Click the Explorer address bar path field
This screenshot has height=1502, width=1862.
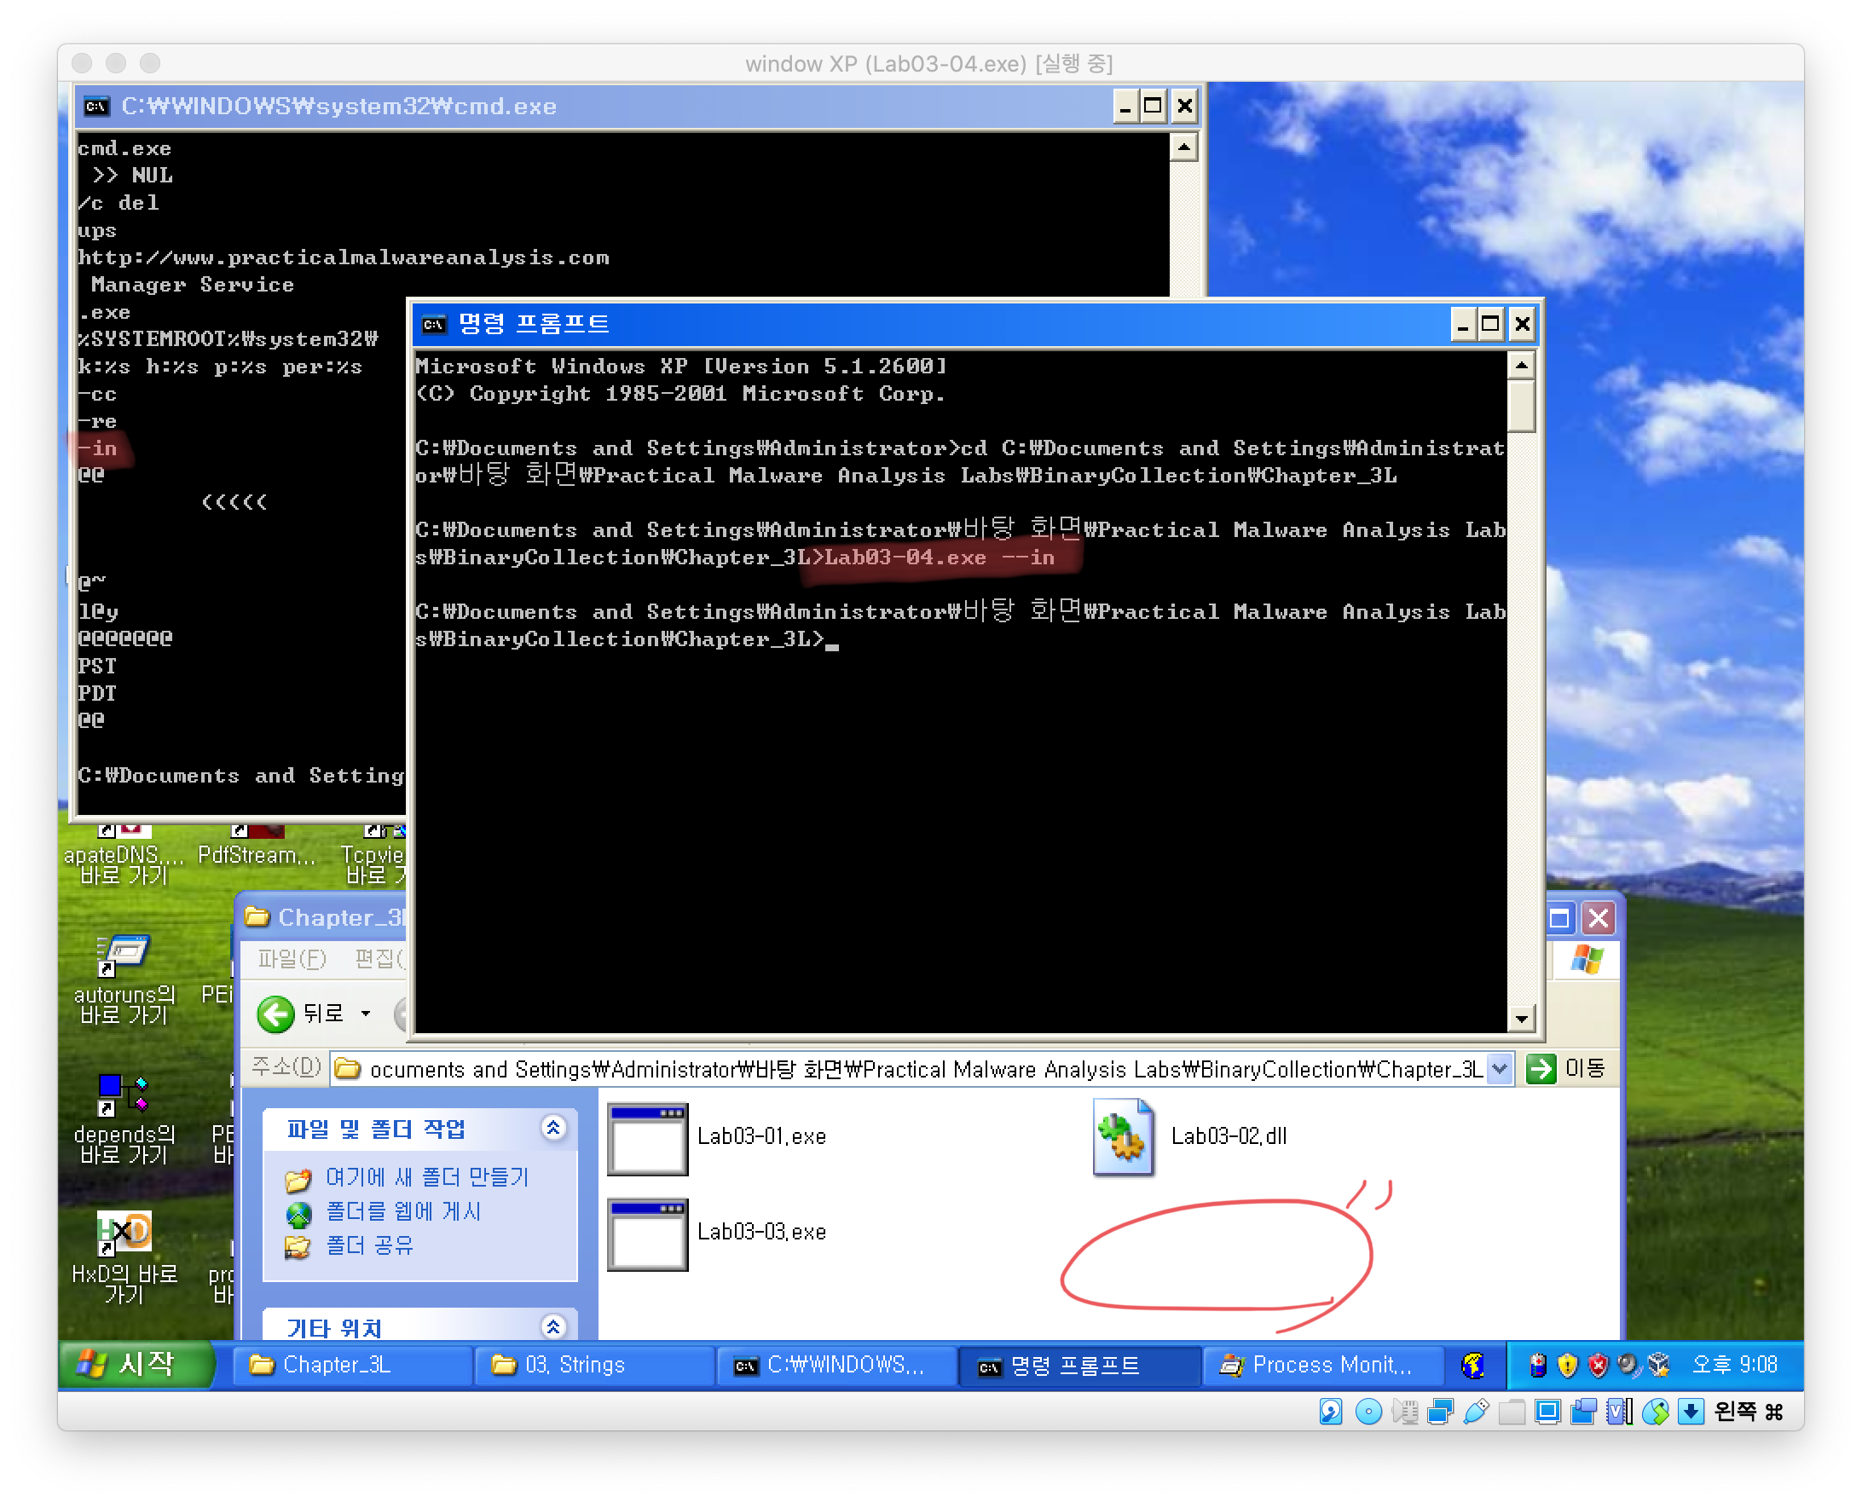point(922,1070)
